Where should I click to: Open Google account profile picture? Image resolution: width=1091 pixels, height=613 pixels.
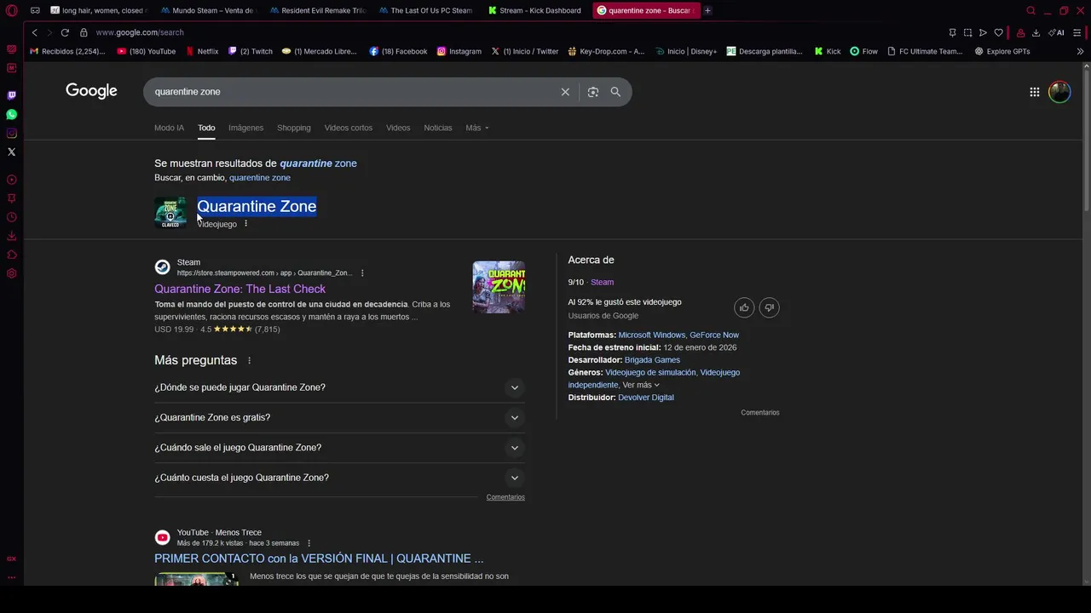(1059, 92)
